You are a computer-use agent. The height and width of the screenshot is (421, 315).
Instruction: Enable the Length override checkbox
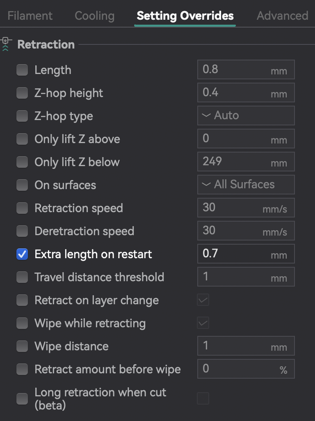[22, 70]
